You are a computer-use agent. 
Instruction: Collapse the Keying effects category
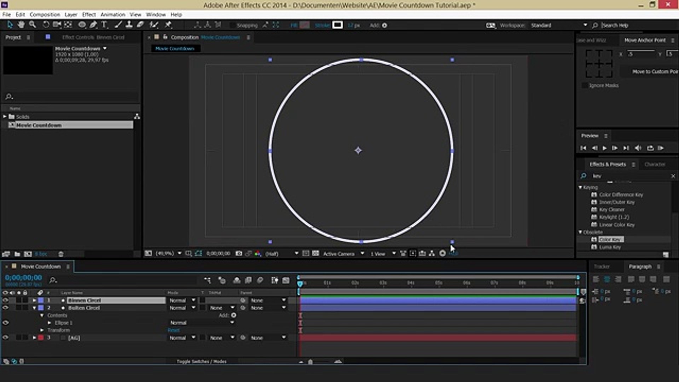(x=580, y=187)
